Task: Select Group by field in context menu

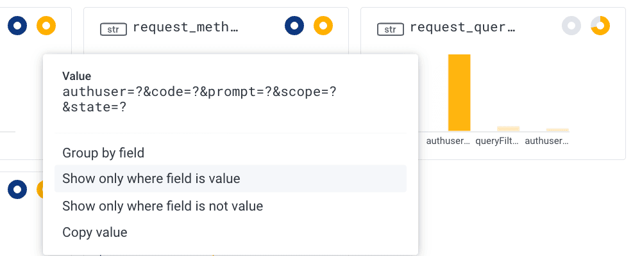Action: [x=103, y=153]
